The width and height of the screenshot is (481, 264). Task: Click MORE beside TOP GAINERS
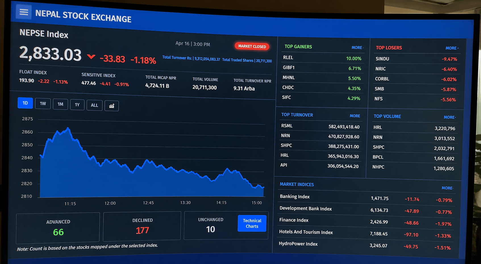pos(357,47)
